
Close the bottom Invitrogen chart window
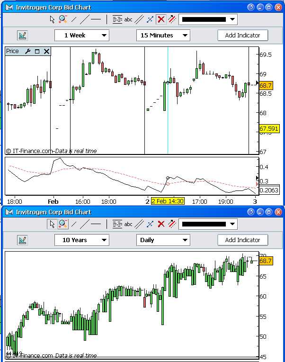tap(278, 212)
